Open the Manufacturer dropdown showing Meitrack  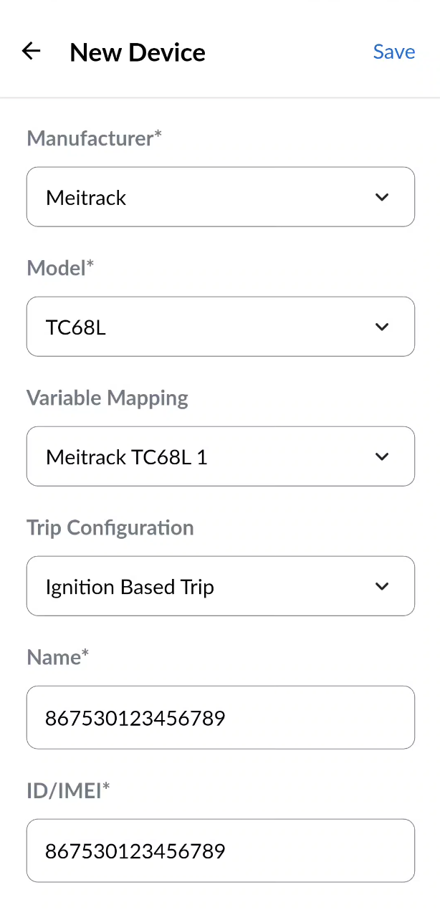point(208,197)
